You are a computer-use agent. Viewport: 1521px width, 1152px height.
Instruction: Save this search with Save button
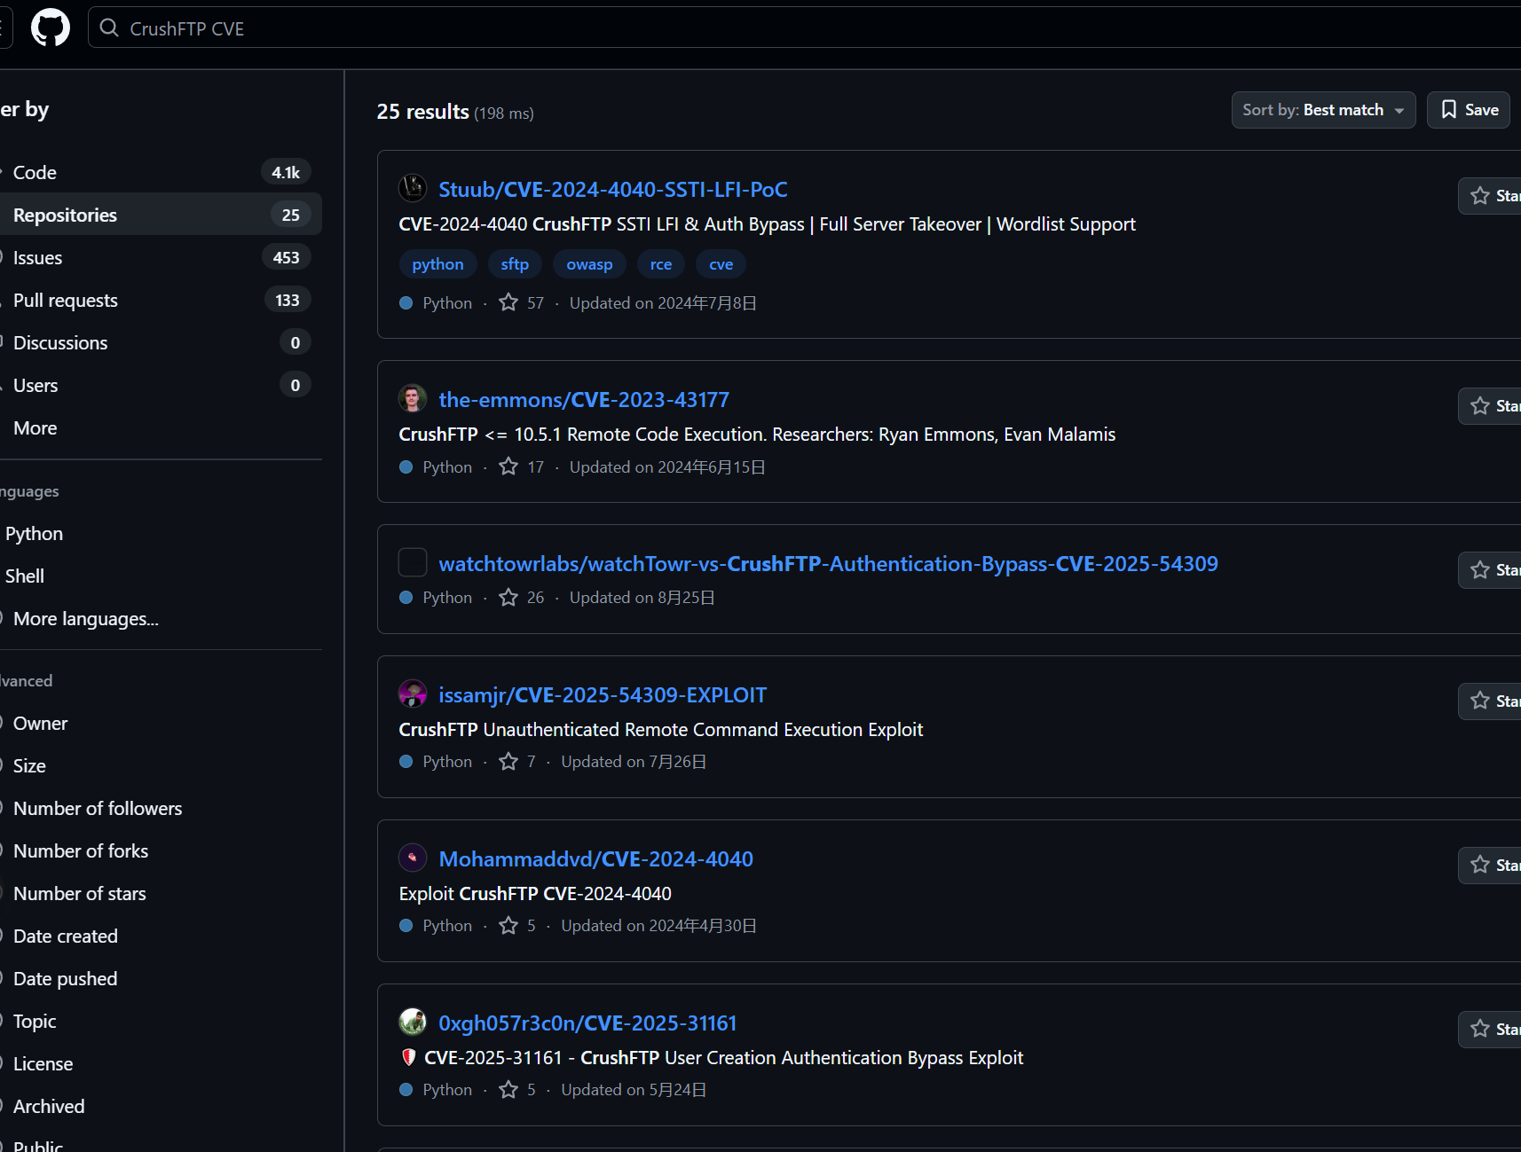(x=1468, y=110)
